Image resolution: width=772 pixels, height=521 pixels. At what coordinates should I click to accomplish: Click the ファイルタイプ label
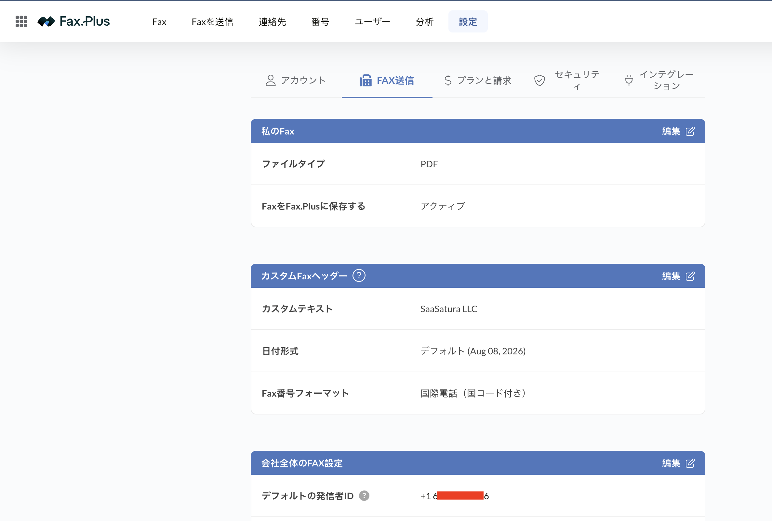point(293,164)
